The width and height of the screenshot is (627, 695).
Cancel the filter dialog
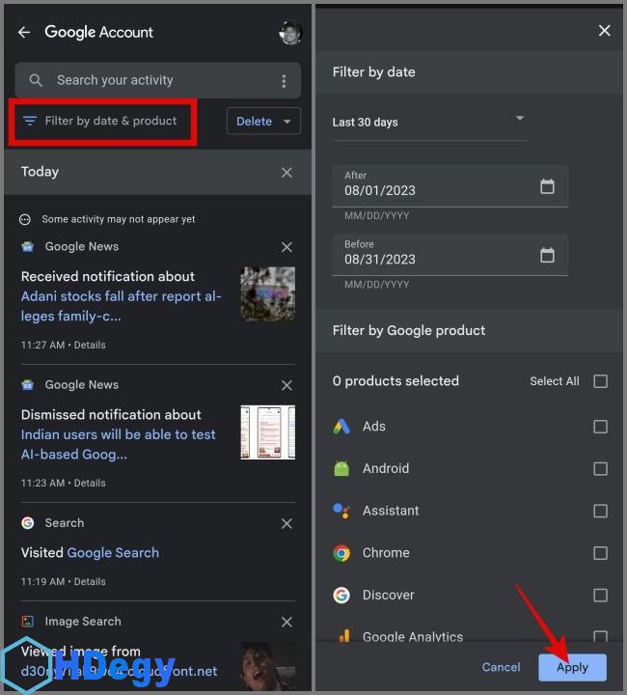pyautogui.click(x=501, y=667)
